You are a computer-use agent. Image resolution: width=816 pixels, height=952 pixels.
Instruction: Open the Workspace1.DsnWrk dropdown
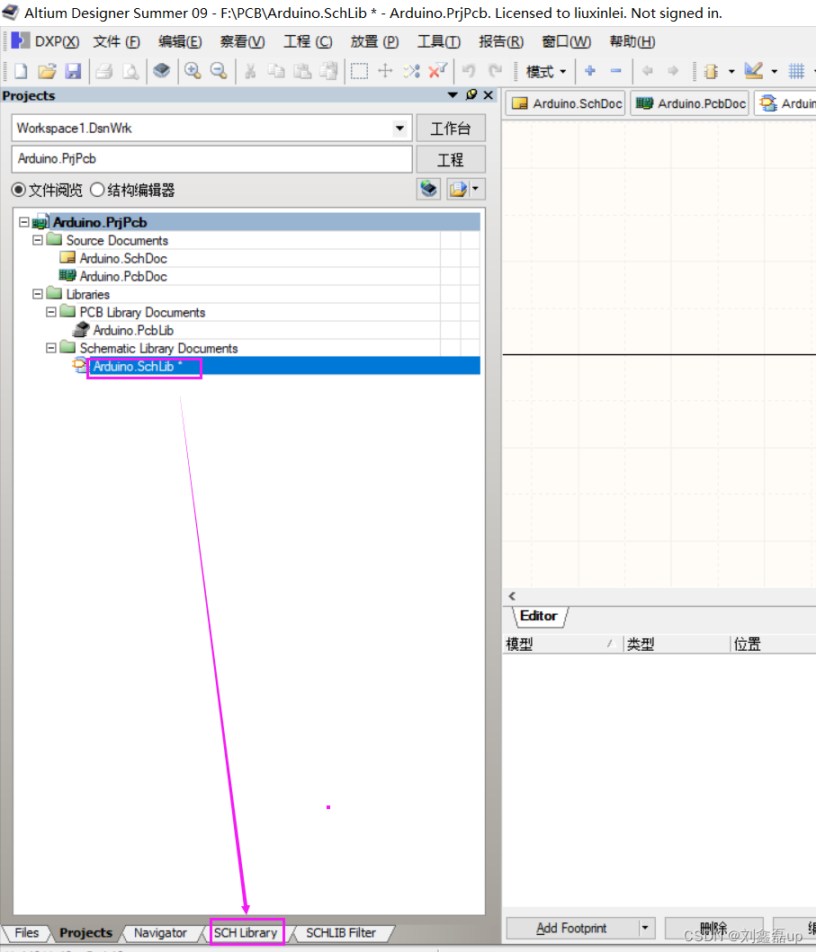pyautogui.click(x=399, y=129)
